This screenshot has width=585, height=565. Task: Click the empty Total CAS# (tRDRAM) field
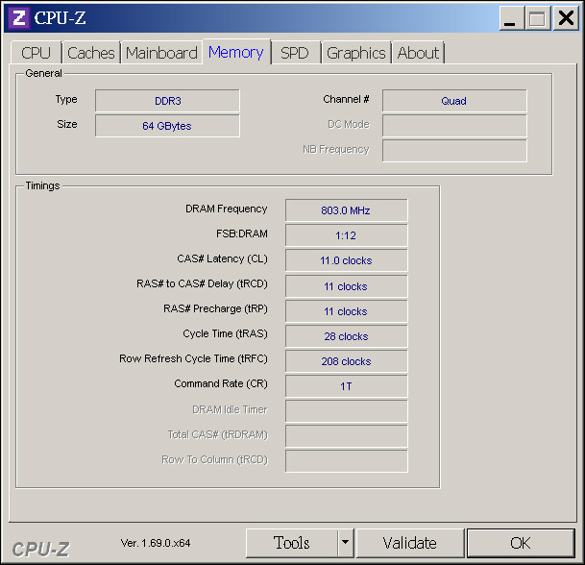point(347,436)
